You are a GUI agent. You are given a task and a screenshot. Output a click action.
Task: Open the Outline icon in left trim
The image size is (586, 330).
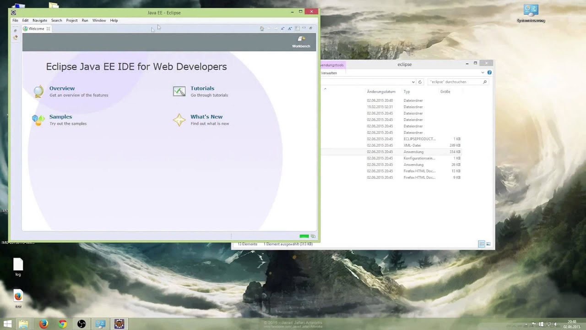[x=15, y=38]
